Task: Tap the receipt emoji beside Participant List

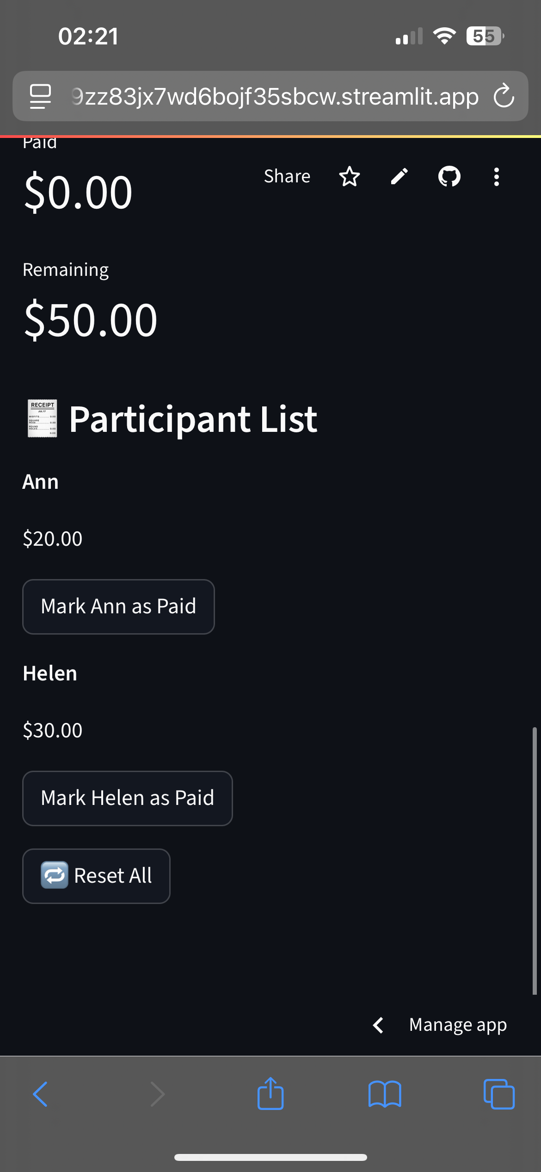Action: point(43,418)
